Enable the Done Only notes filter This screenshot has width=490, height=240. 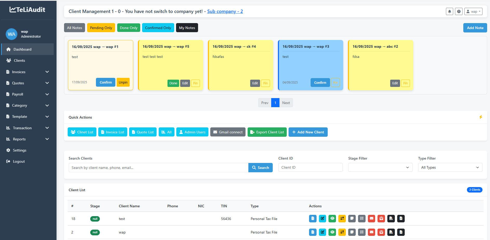(129, 28)
